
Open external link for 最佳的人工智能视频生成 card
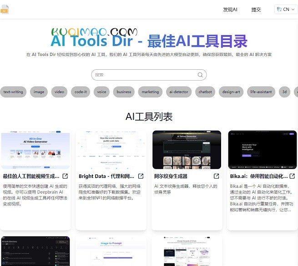[x=65, y=176]
